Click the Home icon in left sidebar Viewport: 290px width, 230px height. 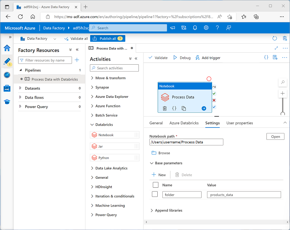7,48
